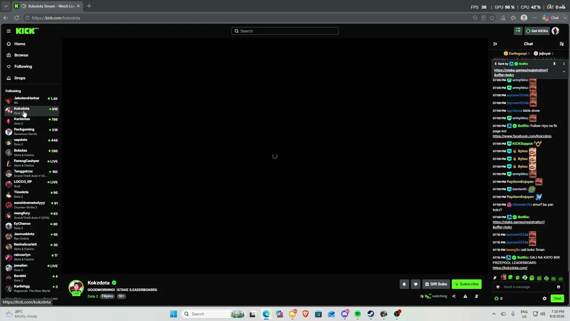Click "Karlishgg" in the following list
This screenshot has width=570, height=321.
22,286
